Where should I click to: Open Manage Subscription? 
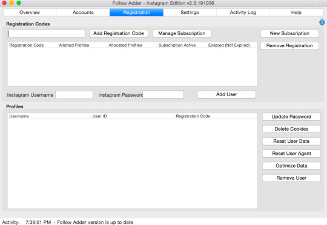[x=182, y=33]
